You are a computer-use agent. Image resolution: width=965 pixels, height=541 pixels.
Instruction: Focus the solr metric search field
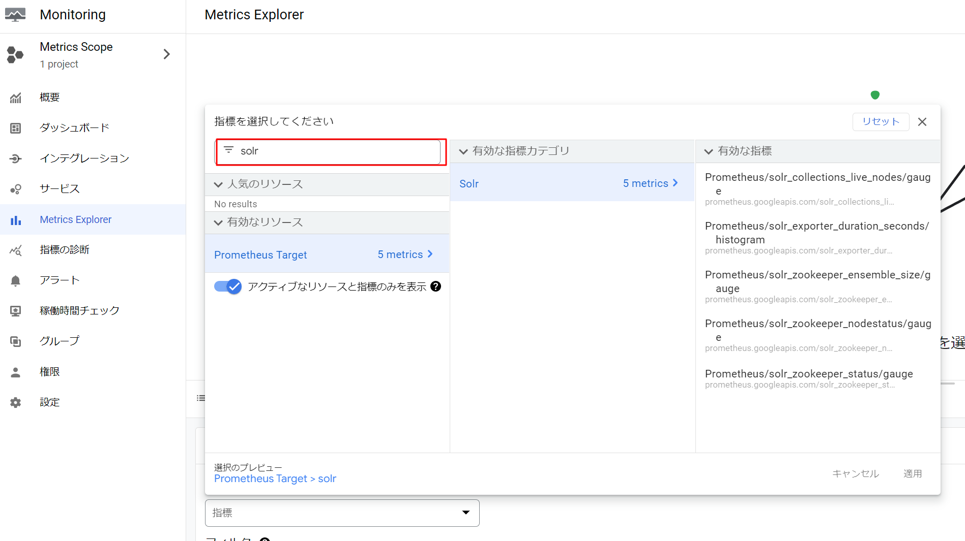328,151
